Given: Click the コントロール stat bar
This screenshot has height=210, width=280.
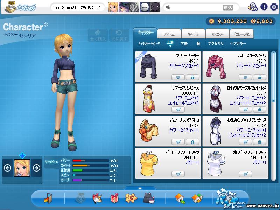Looking at the screenshot, I should [91, 165].
